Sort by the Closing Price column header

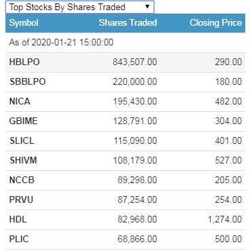pyautogui.click(x=216, y=23)
